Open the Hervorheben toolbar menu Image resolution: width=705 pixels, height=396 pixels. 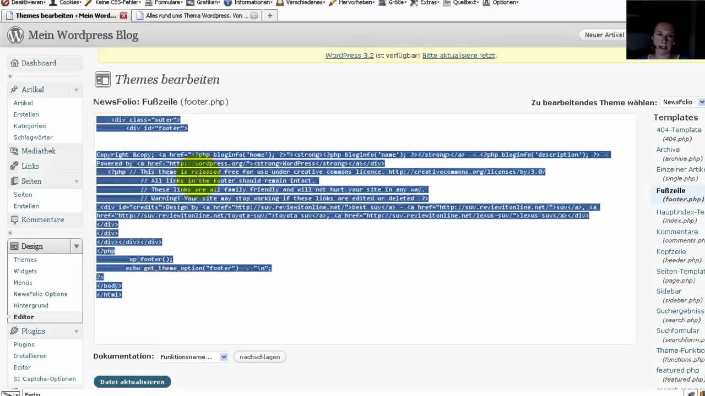pos(351,2)
